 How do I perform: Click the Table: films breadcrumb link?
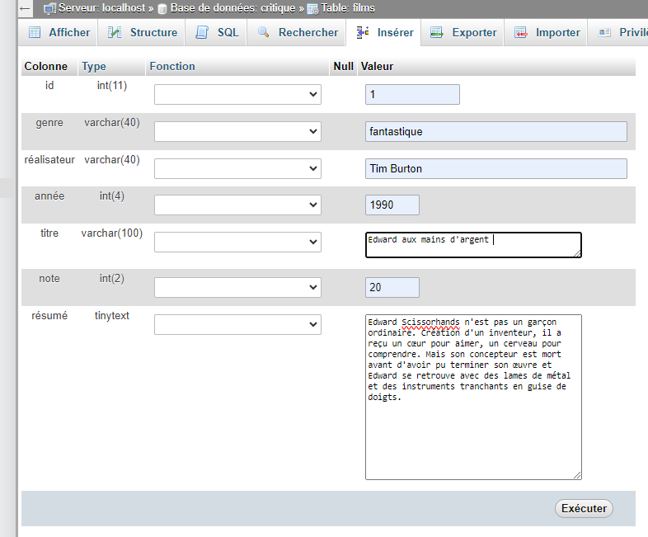point(348,8)
